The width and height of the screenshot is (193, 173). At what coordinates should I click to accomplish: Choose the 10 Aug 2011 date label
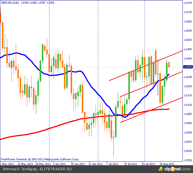click(167, 164)
